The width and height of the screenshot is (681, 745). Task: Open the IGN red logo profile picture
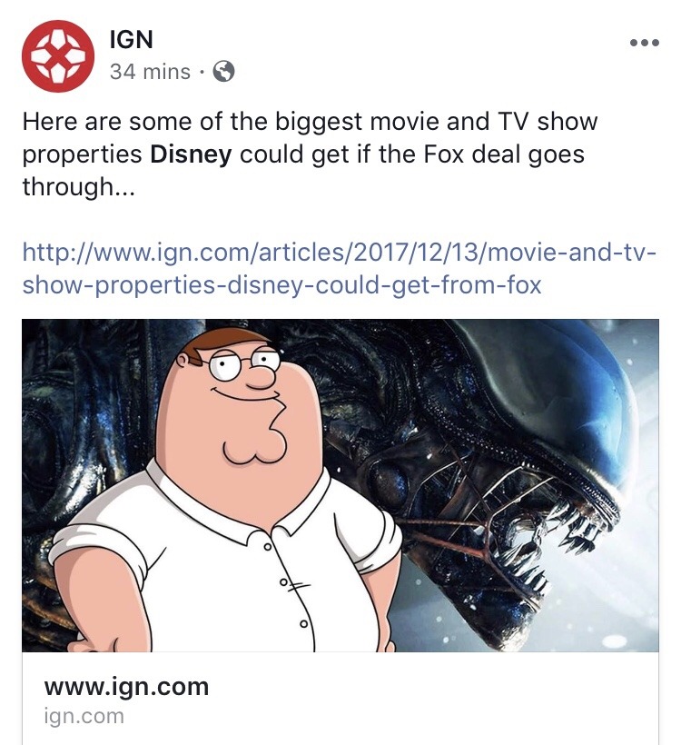click(58, 55)
